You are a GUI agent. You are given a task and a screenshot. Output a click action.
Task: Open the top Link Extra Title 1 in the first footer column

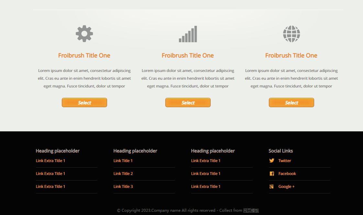50,161
